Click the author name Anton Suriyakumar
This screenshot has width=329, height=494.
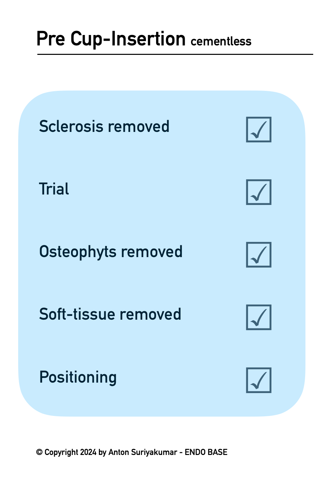point(143,452)
